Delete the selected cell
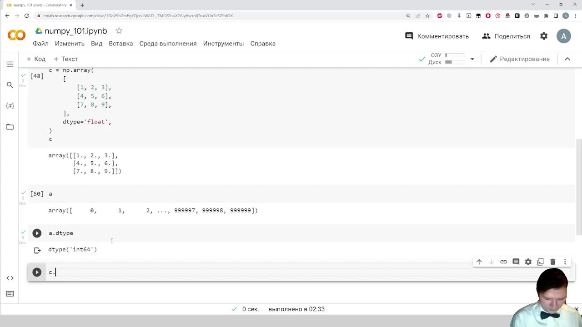This screenshot has width=582, height=327. (553, 262)
